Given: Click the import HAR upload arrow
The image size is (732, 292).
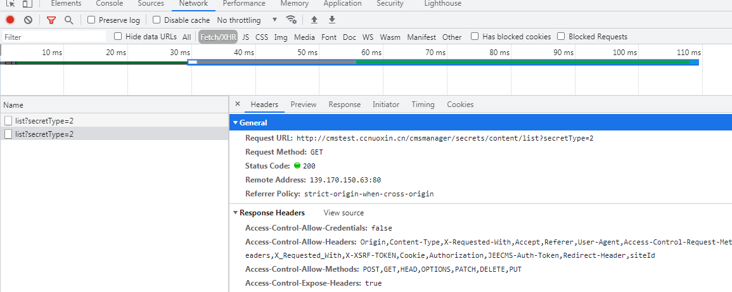Looking at the screenshot, I should point(314,20).
